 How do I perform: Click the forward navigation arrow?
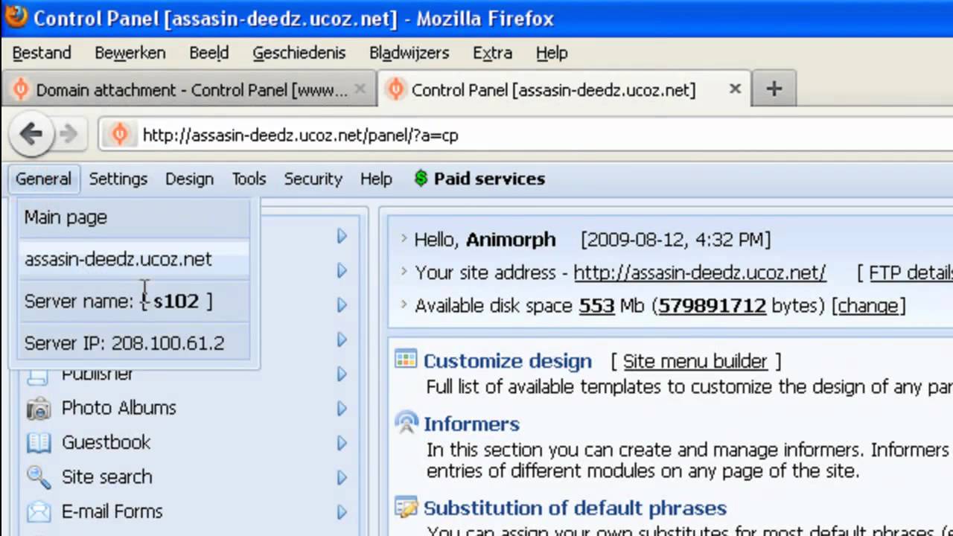point(68,134)
